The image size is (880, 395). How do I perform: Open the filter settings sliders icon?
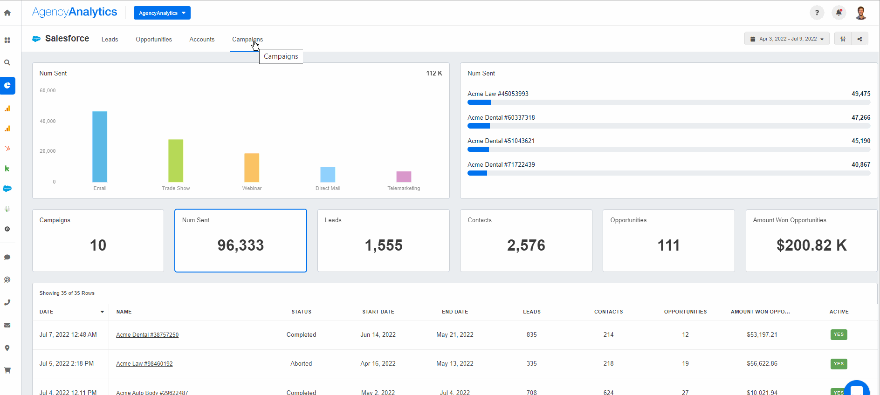(x=843, y=39)
